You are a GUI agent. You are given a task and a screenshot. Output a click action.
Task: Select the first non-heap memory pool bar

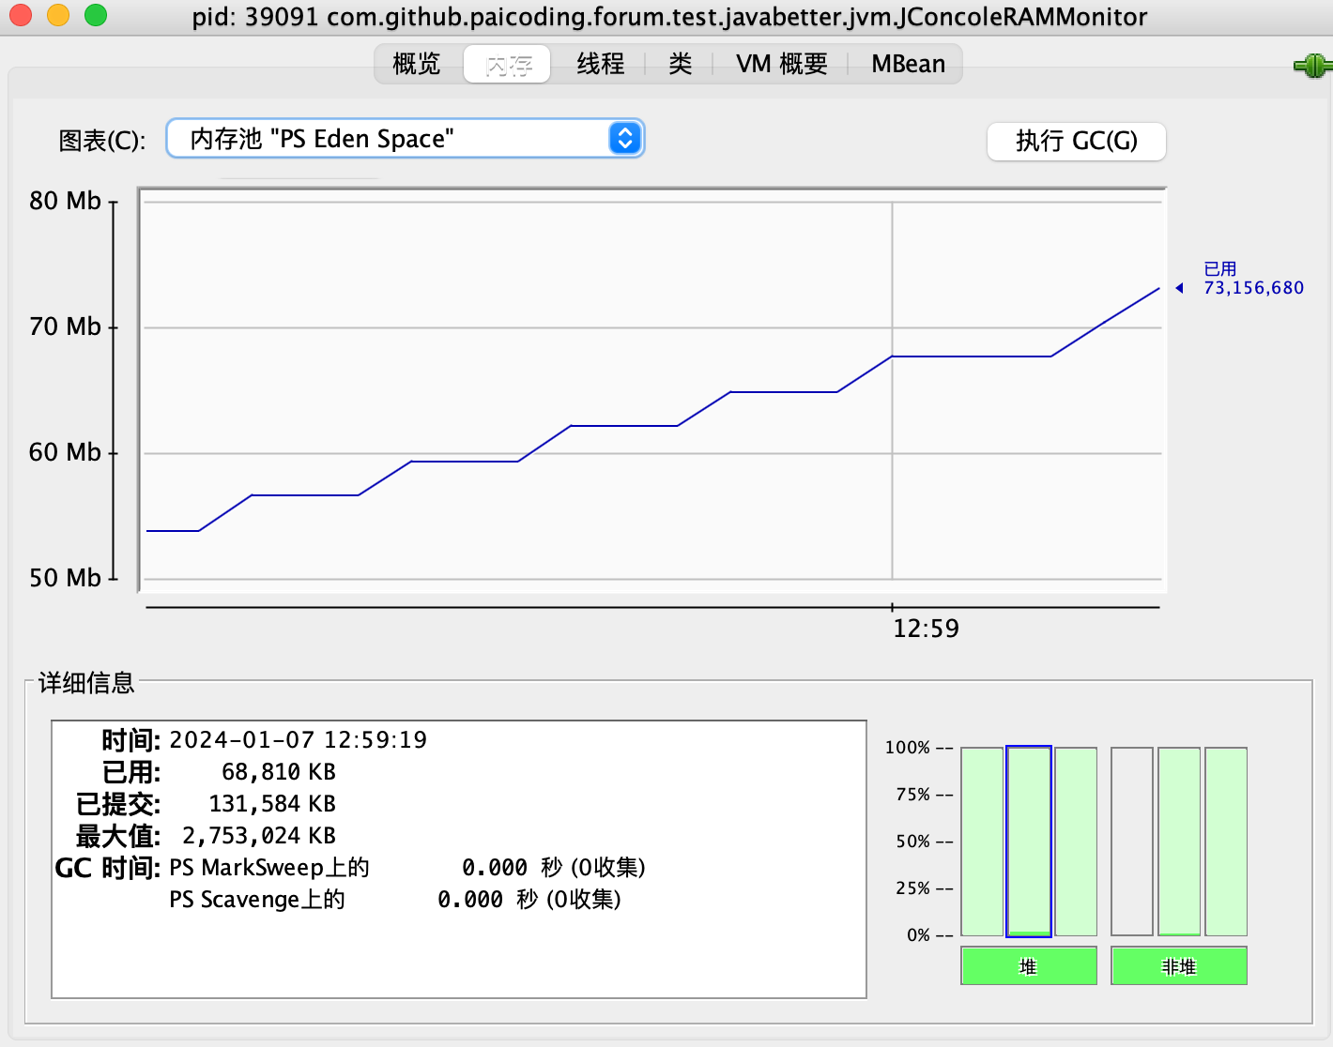pyautogui.click(x=1131, y=842)
